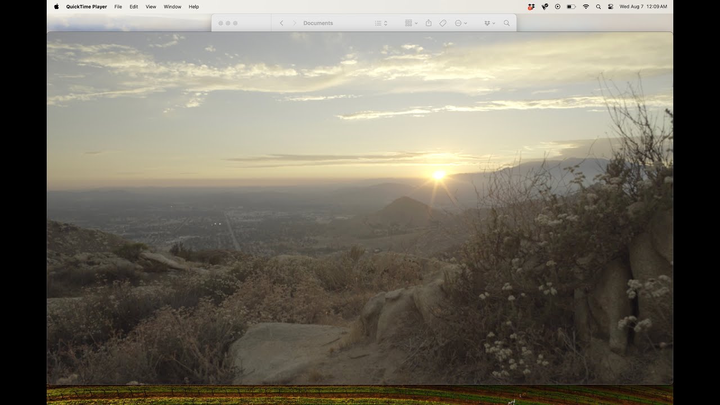Click the date and time clock
The width and height of the screenshot is (720, 405).
643,7
